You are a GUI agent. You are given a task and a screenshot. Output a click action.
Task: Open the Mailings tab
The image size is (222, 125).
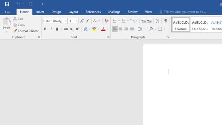pos(114,12)
